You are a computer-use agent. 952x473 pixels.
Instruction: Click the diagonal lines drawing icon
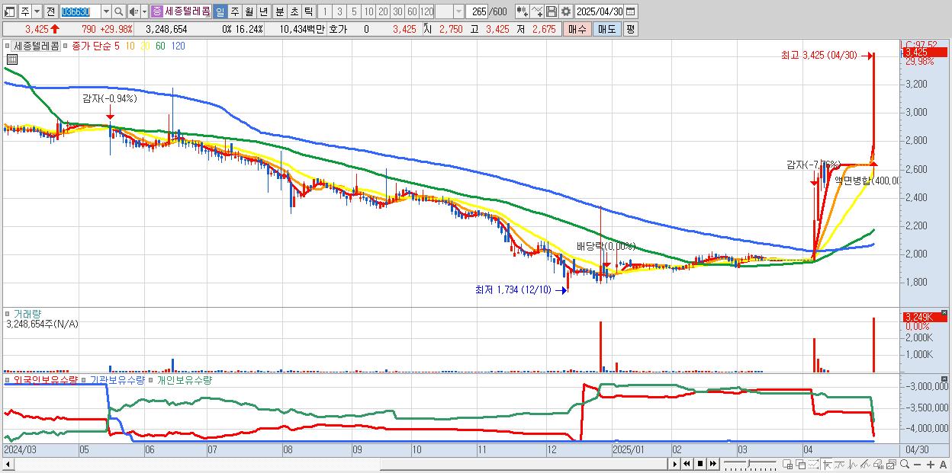click(x=865, y=464)
